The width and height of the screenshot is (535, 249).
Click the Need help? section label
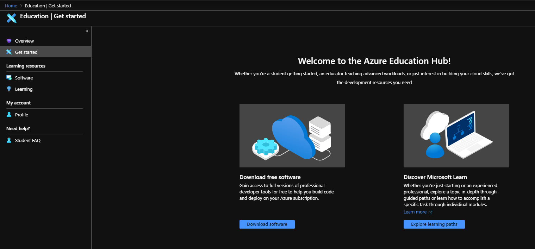pos(18,128)
